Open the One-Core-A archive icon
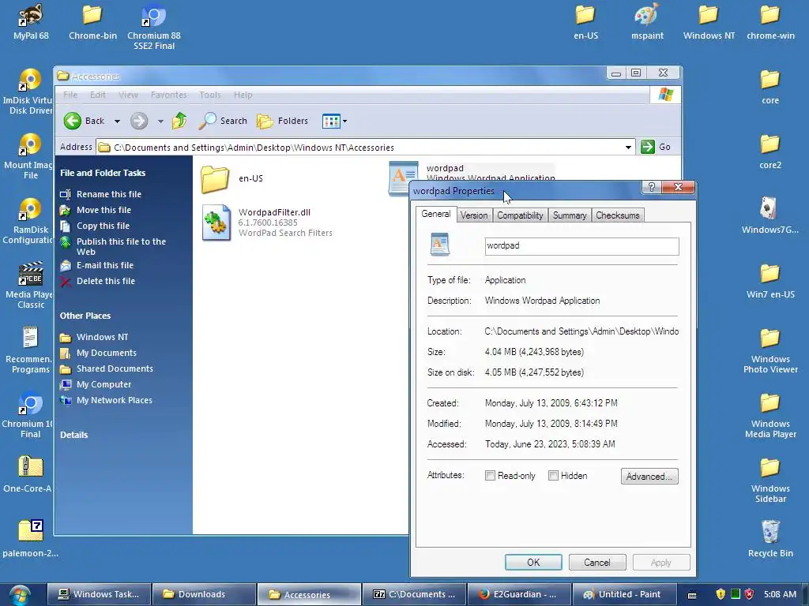Image resolution: width=809 pixels, height=606 pixels. point(28,475)
